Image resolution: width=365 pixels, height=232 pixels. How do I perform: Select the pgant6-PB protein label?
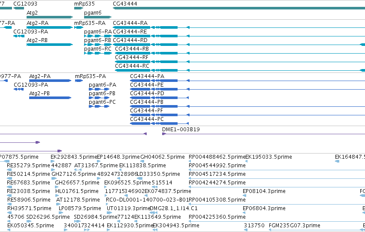[102, 93]
